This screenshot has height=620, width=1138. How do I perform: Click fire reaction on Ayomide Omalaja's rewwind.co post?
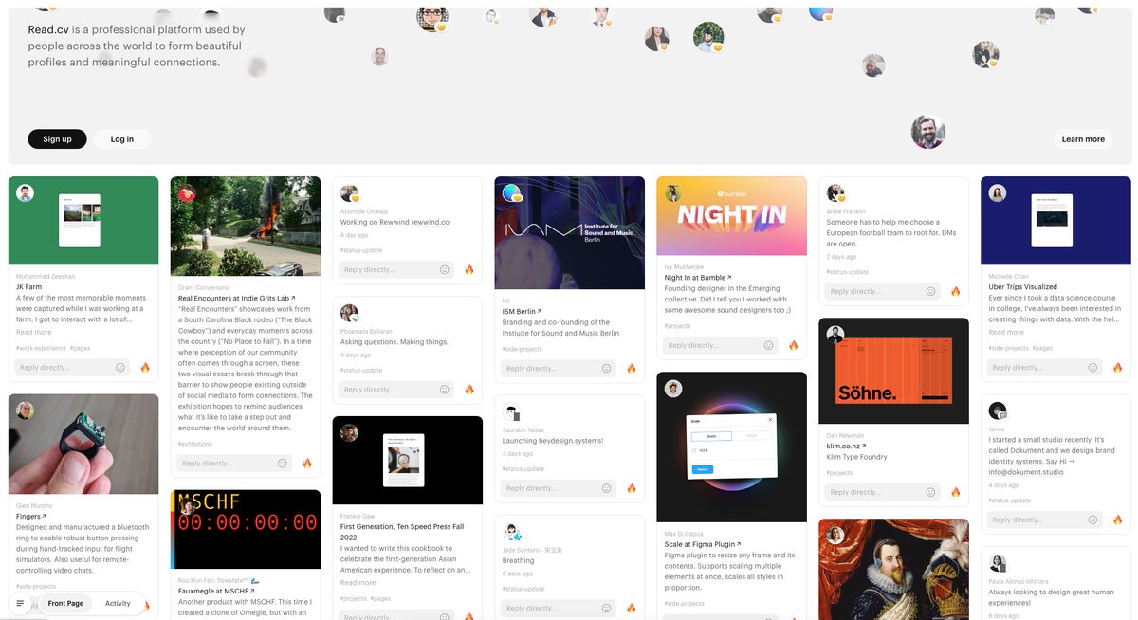point(469,269)
